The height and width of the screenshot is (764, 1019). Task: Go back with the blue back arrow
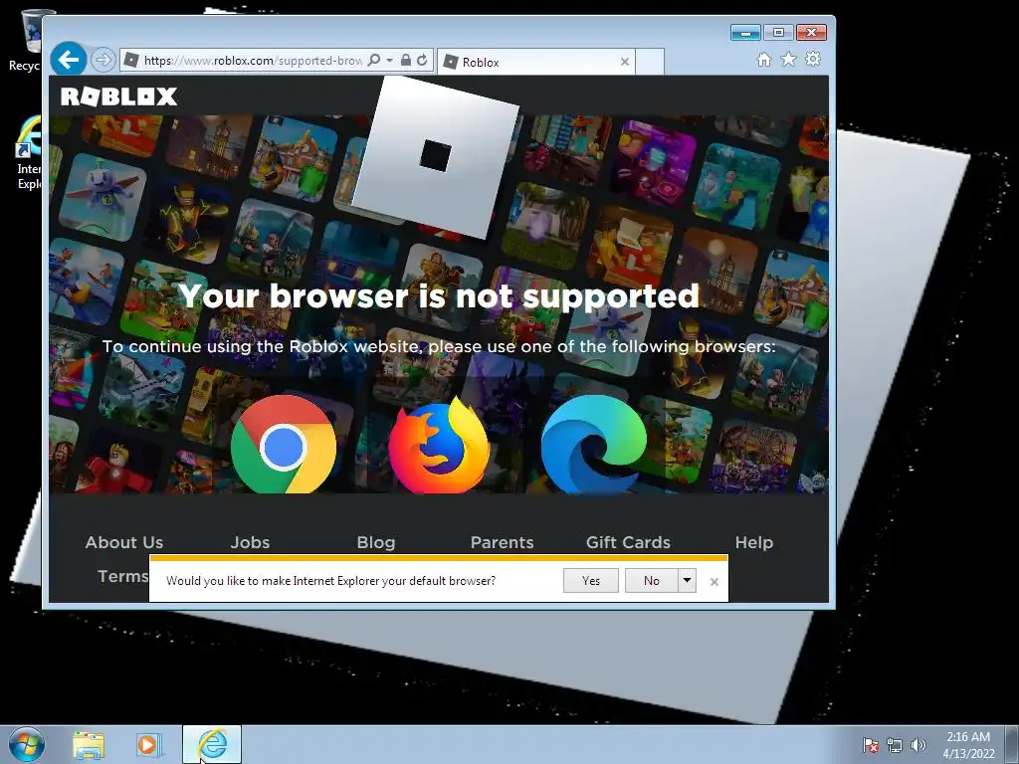pos(69,60)
